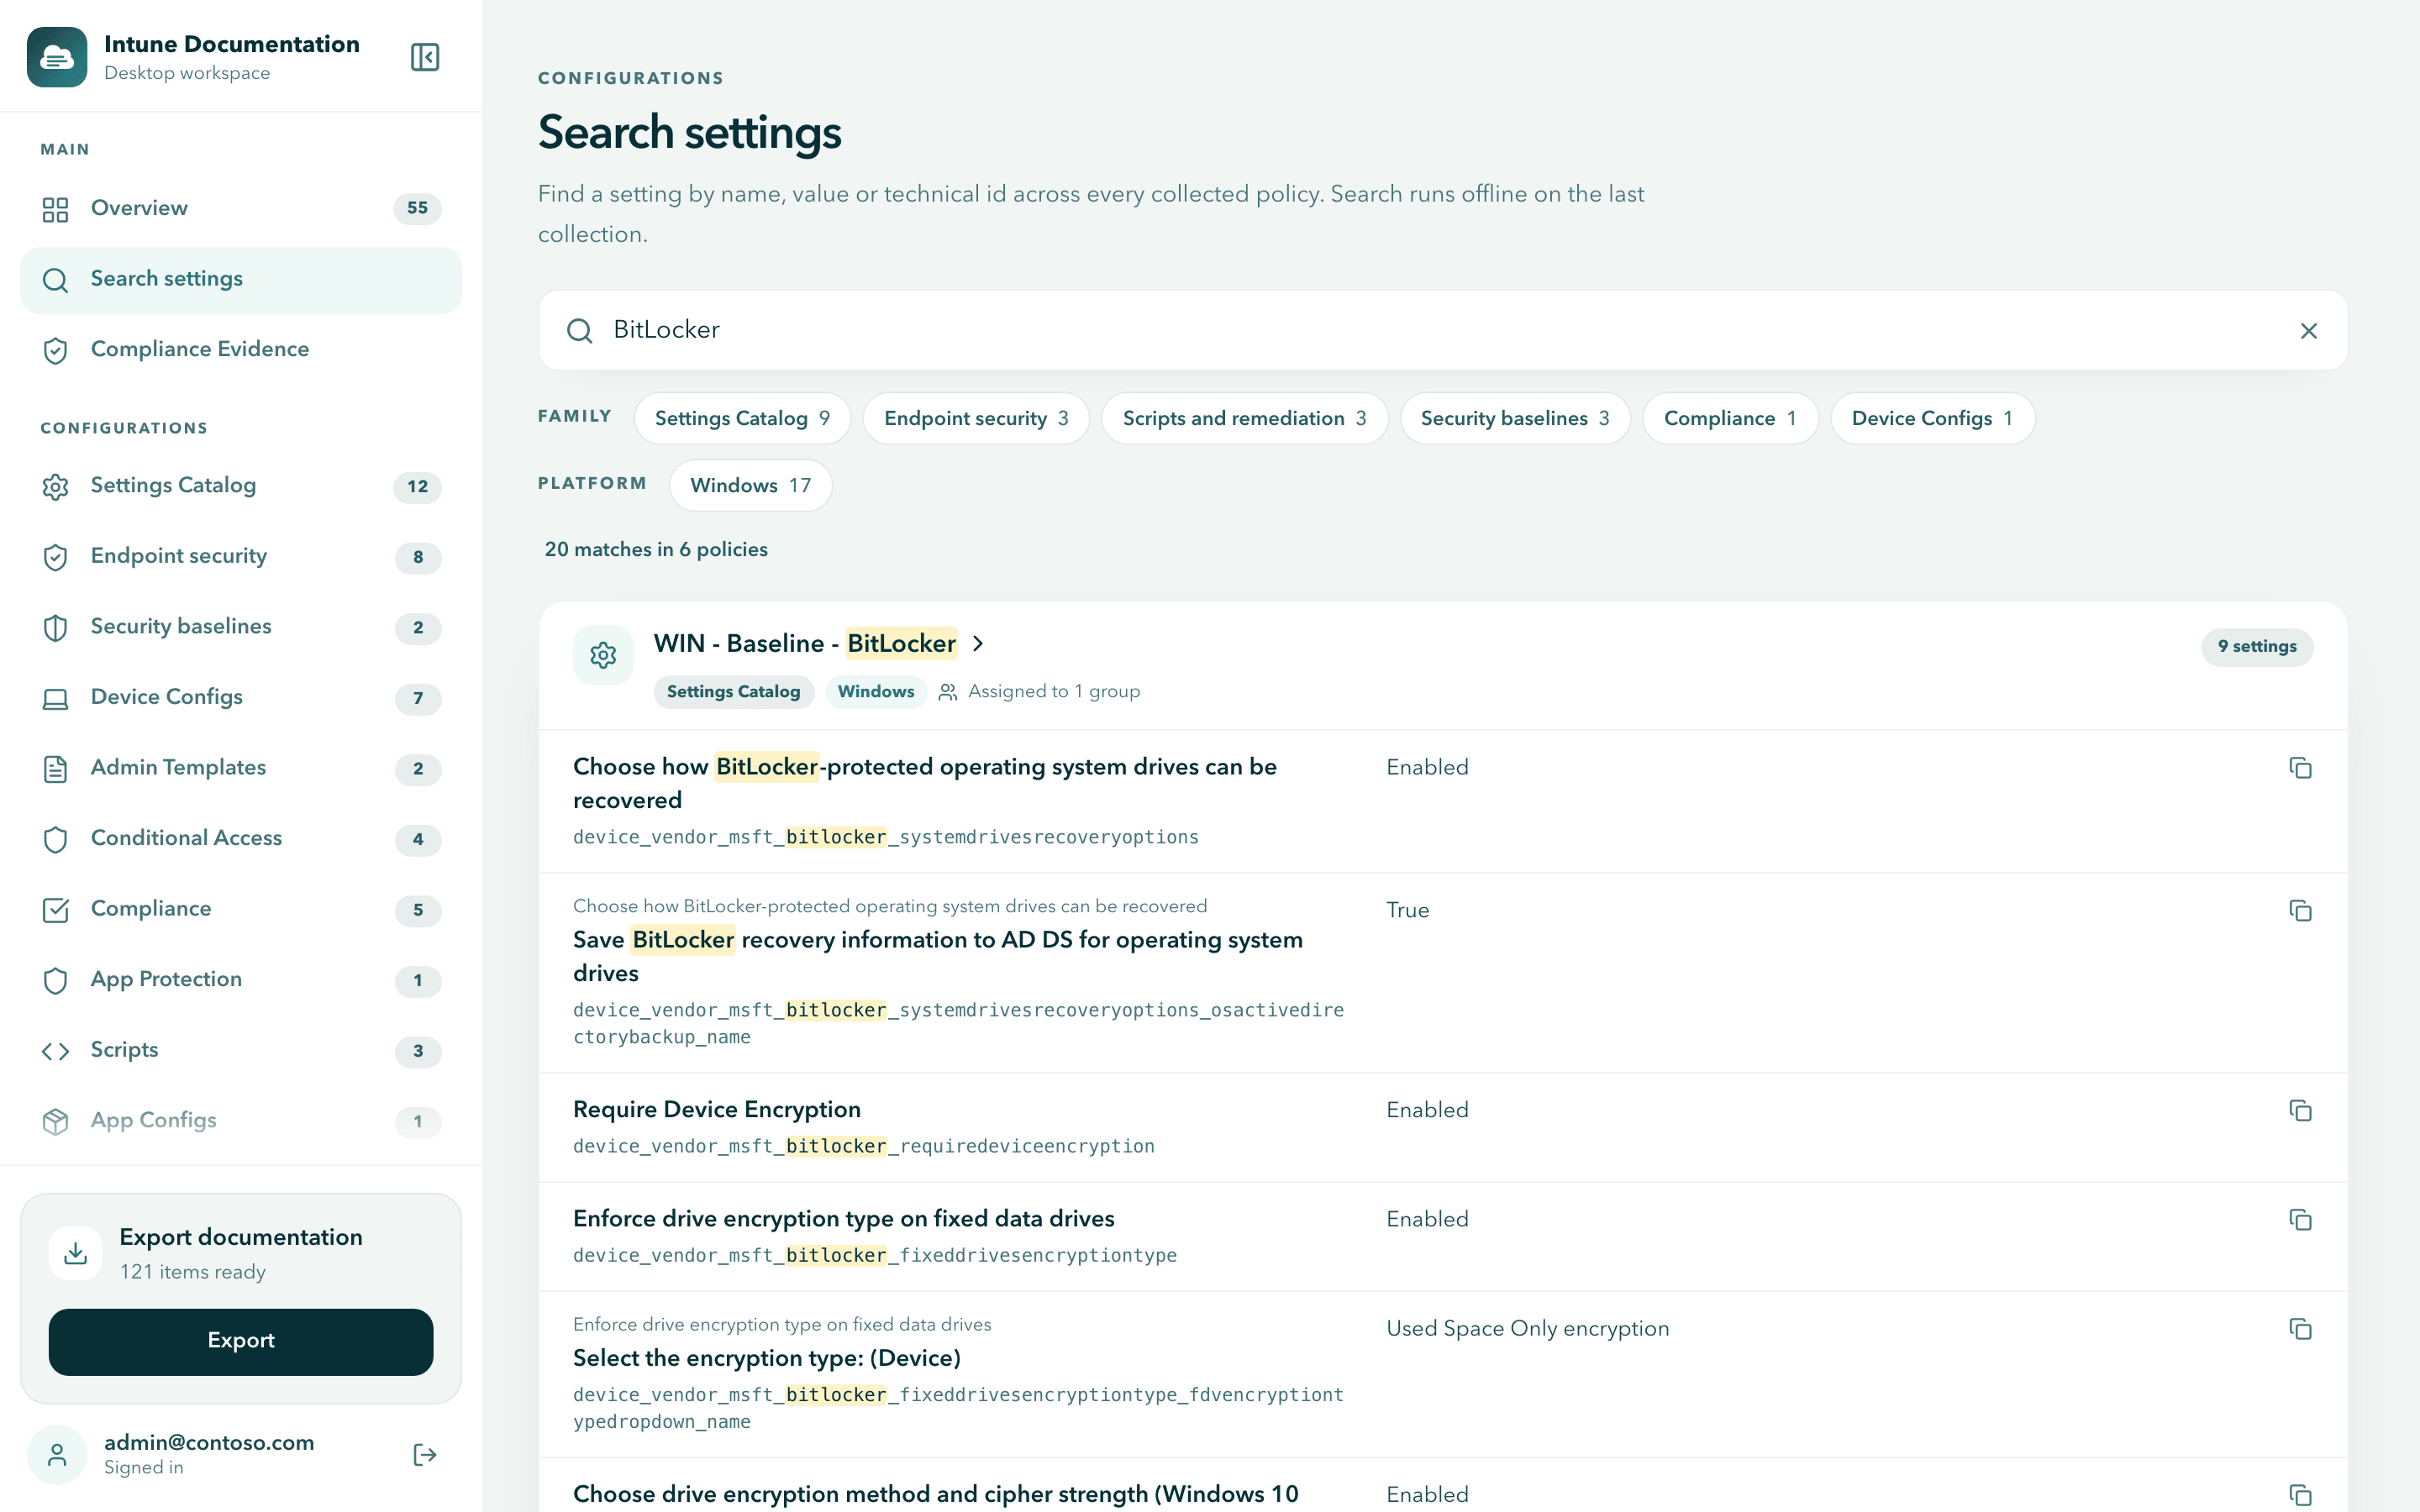Click the Assigned to 1 group label

tap(1053, 691)
